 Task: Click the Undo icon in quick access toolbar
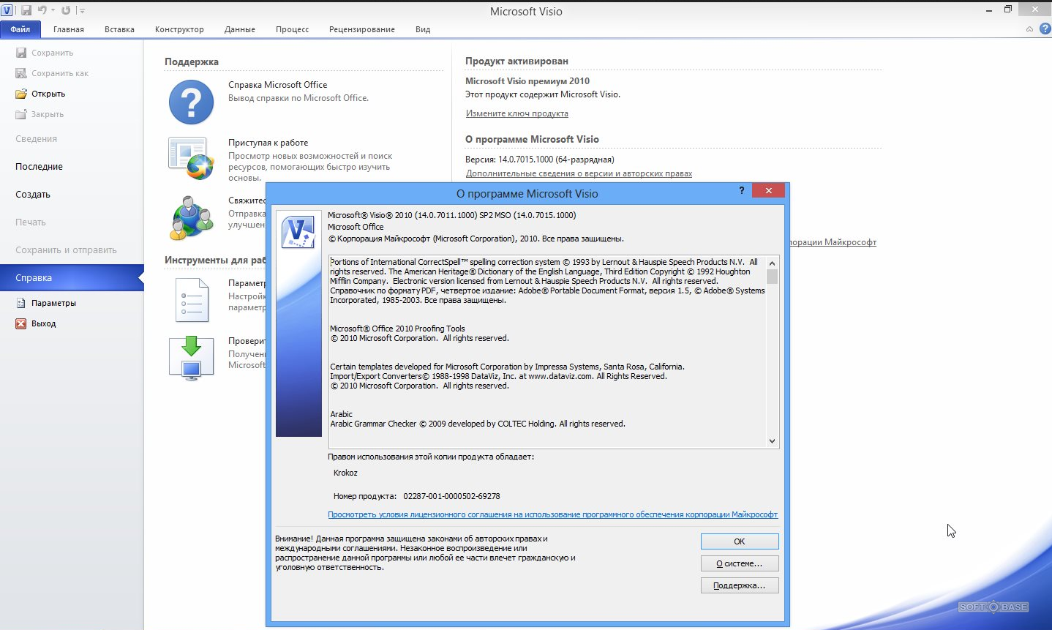coord(42,10)
